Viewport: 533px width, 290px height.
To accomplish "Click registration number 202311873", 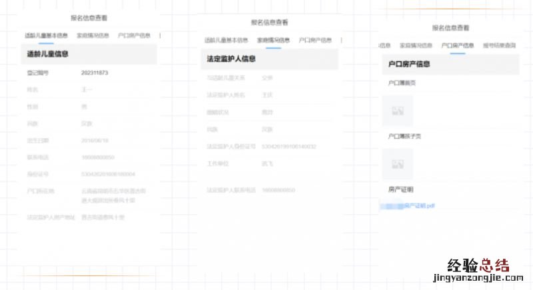I will point(95,73).
